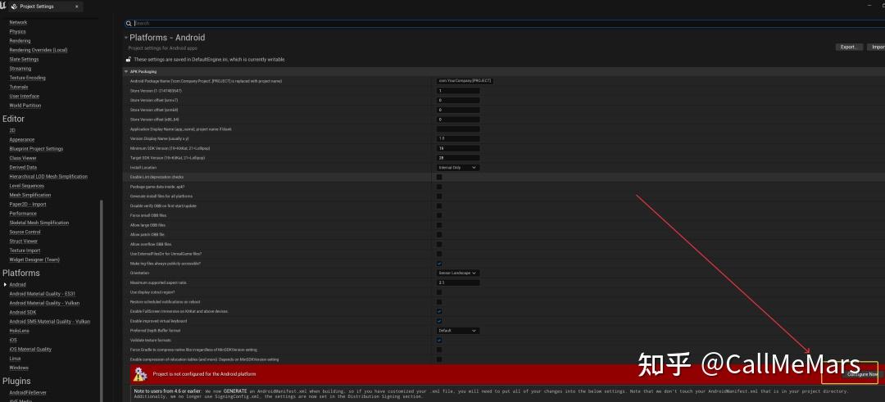This screenshot has width=885, height=402.
Task: Toggle Disable verify OBB on first start
Action: click(439, 206)
